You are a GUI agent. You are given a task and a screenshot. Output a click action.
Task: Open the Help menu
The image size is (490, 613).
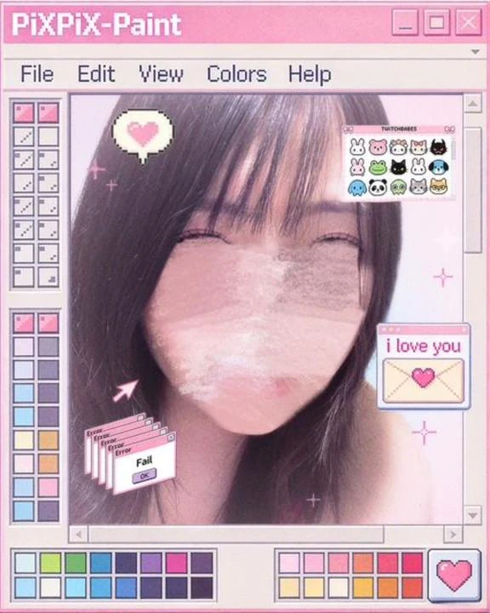pyautogui.click(x=310, y=75)
